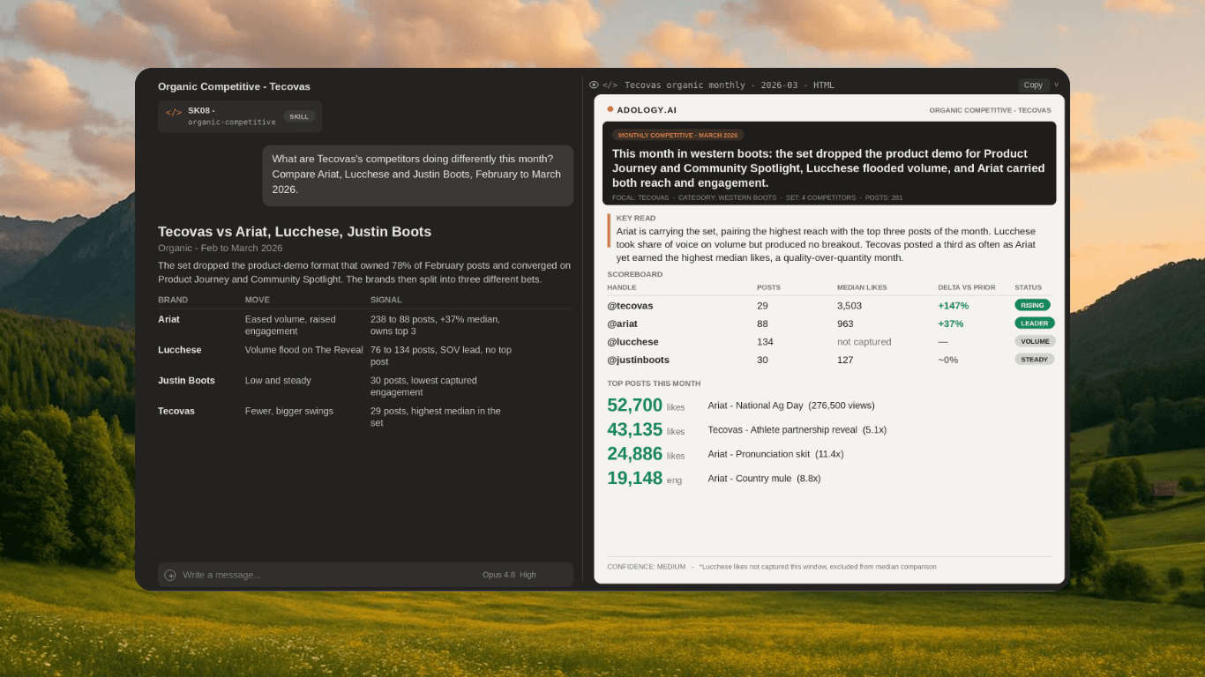Click the Ariat - Country mule post
The height and width of the screenshot is (677, 1205).
point(764,478)
